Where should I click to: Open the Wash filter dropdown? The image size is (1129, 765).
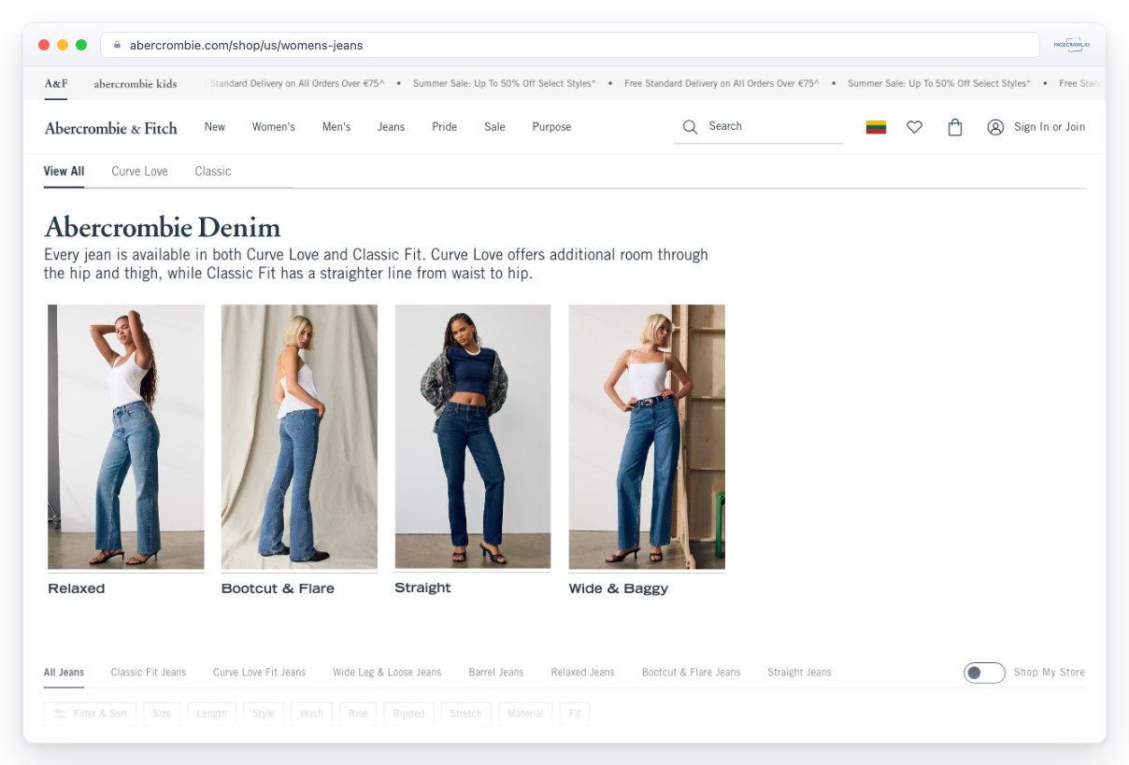(311, 714)
